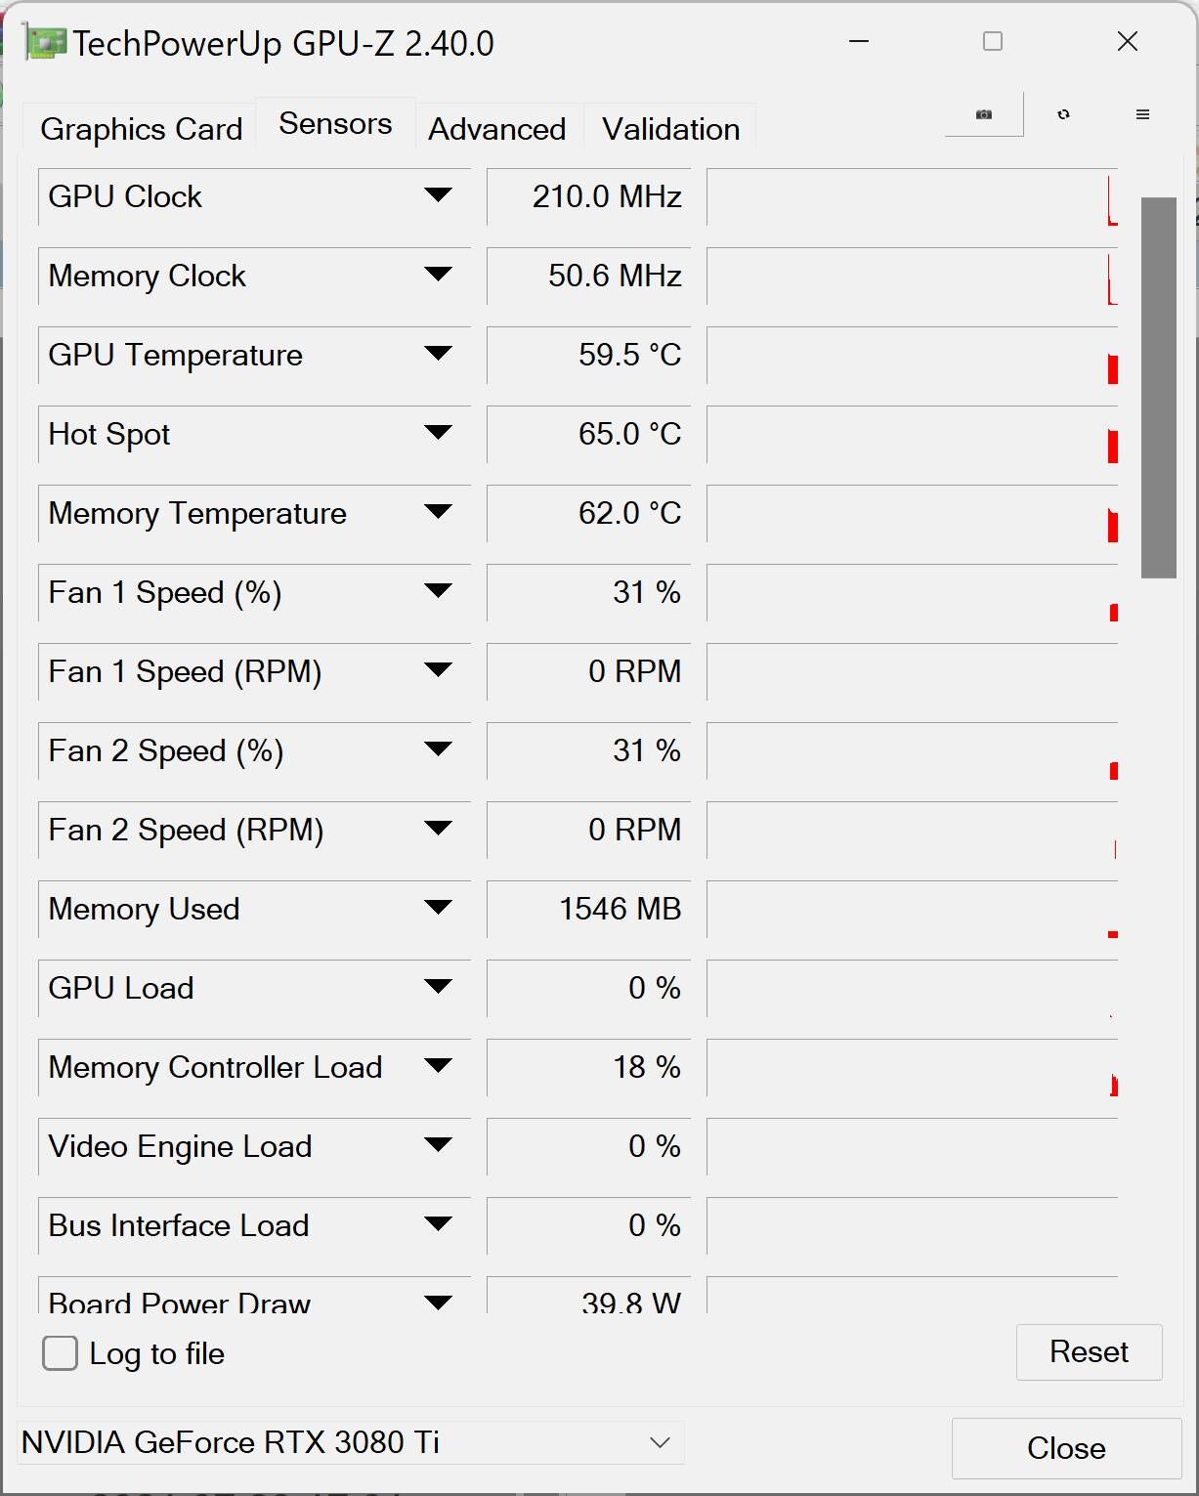1199x1496 pixels.
Task: Click the GPU-Z app icon in title bar
Action: 45,43
